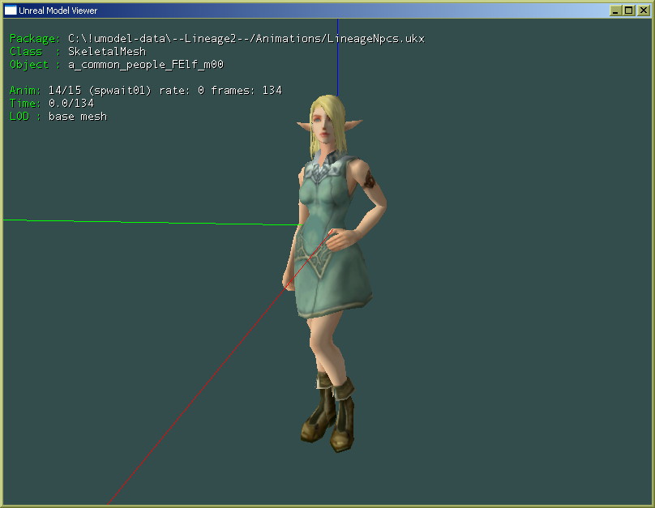Click the green "Time:" label
This screenshot has width=655, height=508.
click(x=25, y=103)
